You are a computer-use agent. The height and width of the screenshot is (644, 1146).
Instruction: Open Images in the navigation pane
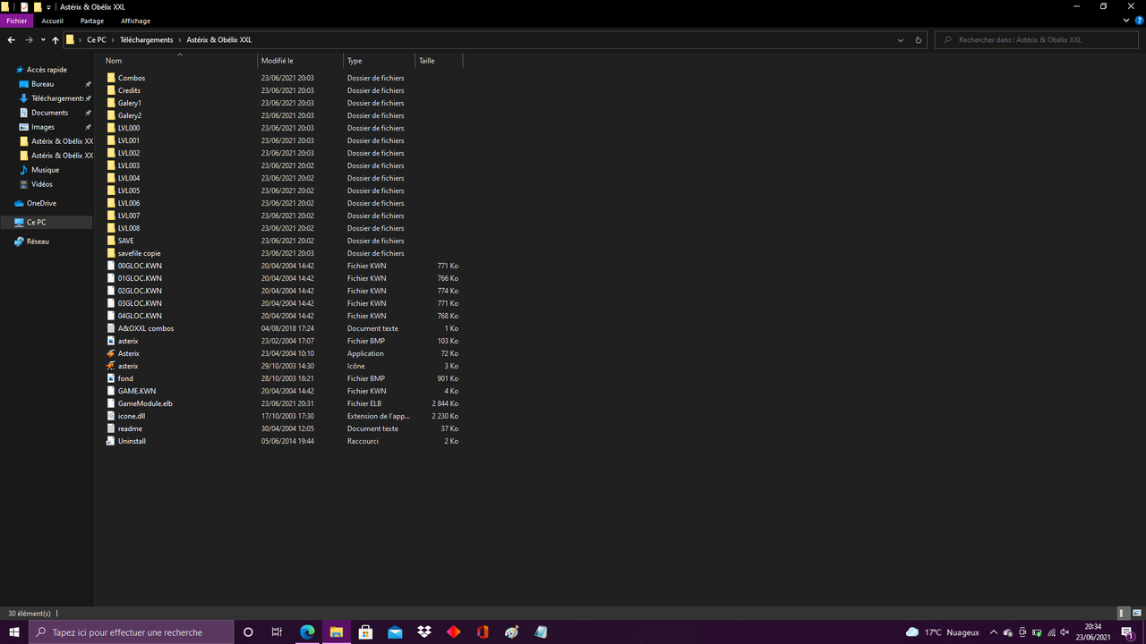click(43, 127)
